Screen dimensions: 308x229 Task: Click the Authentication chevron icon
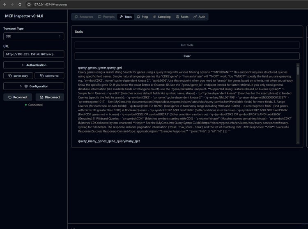coord(23,65)
